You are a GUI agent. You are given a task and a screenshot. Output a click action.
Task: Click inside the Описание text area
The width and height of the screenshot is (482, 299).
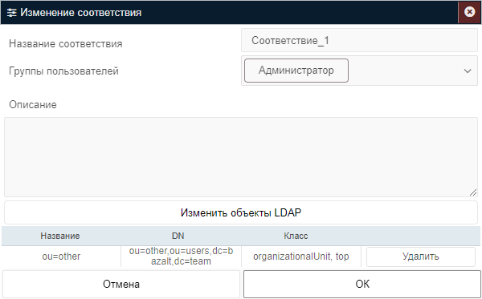tap(241, 156)
